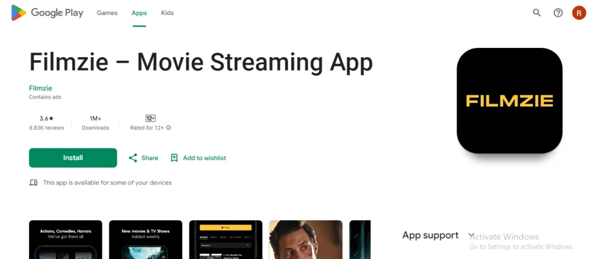
Task: Click This app is available for some devices
Action: (x=107, y=183)
